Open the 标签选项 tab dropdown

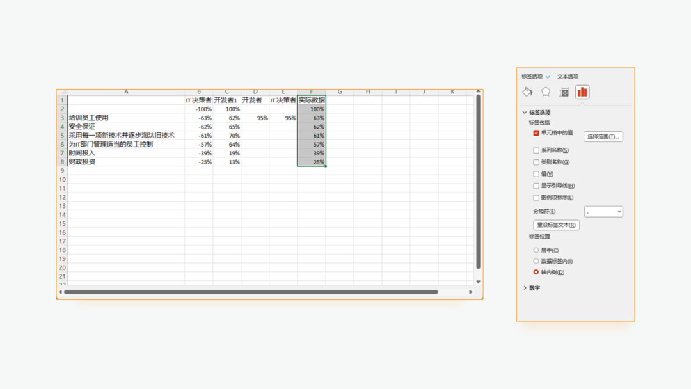(x=548, y=77)
